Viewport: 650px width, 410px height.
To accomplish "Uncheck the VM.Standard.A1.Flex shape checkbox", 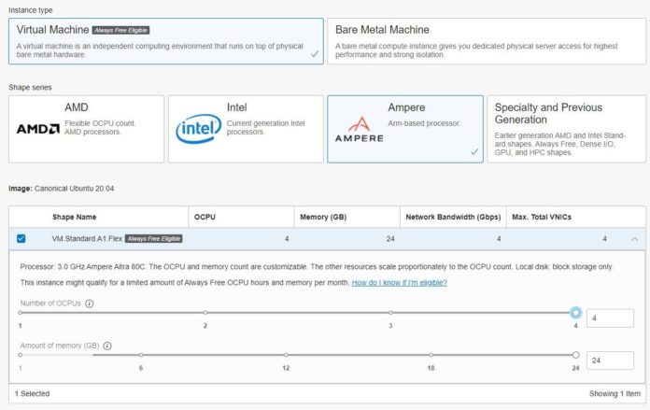I will pyautogui.click(x=21, y=239).
